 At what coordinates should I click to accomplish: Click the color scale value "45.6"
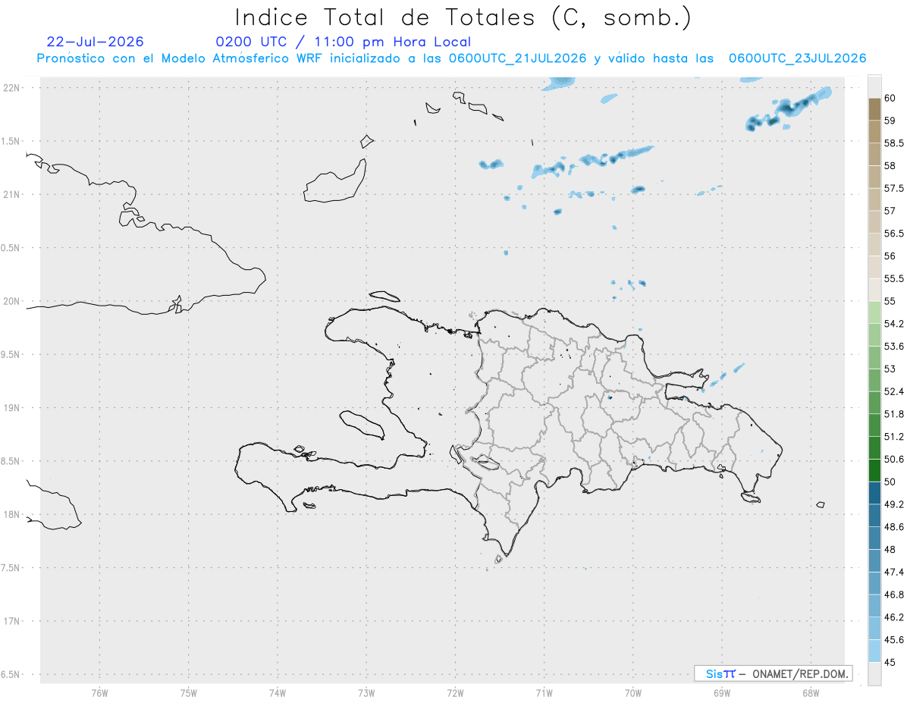pyautogui.click(x=893, y=640)
